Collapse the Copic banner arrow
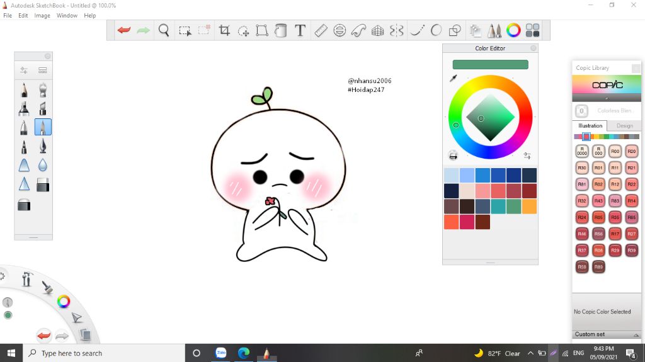The width and height of the screenshot is (645, 362). [x=607, y=99]
